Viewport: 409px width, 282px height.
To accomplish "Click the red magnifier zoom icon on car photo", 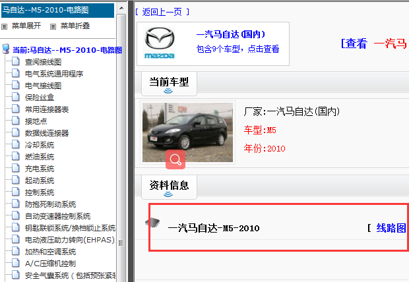I will click(x=175, y=159).
